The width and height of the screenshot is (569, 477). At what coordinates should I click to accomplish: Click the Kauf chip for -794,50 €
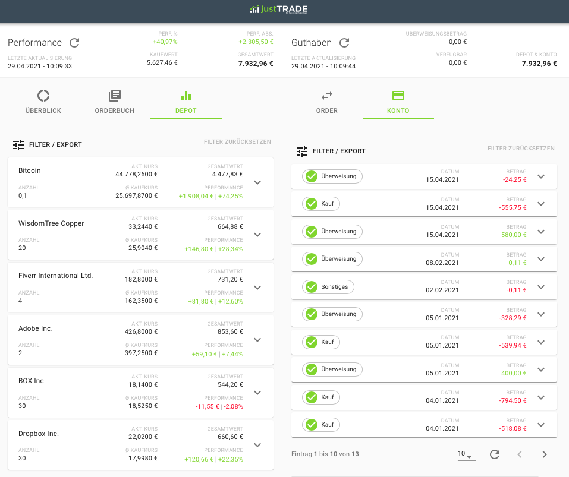(321, 397)
